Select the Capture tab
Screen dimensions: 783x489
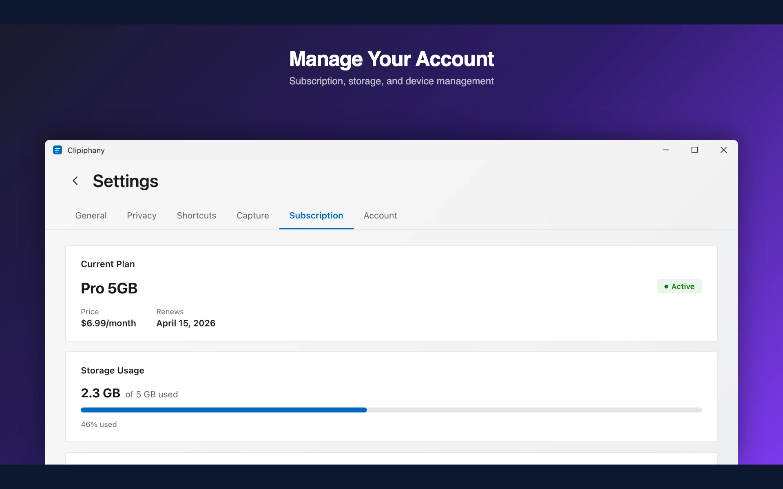click(253, 216)
